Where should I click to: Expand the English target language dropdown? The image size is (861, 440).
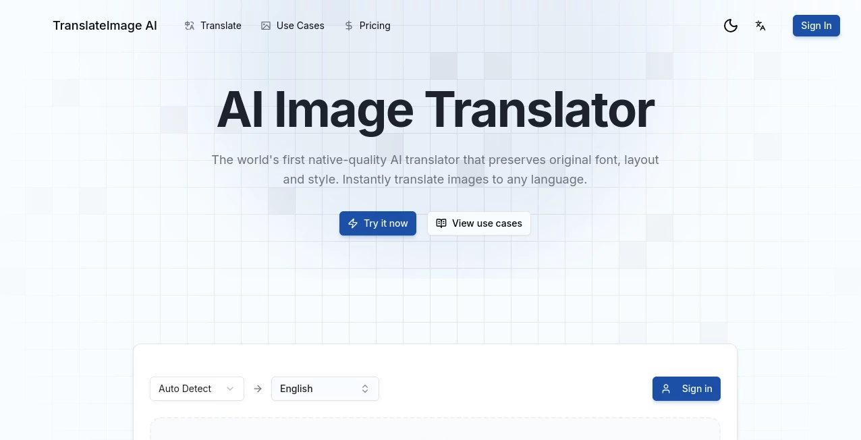[325, 389]
